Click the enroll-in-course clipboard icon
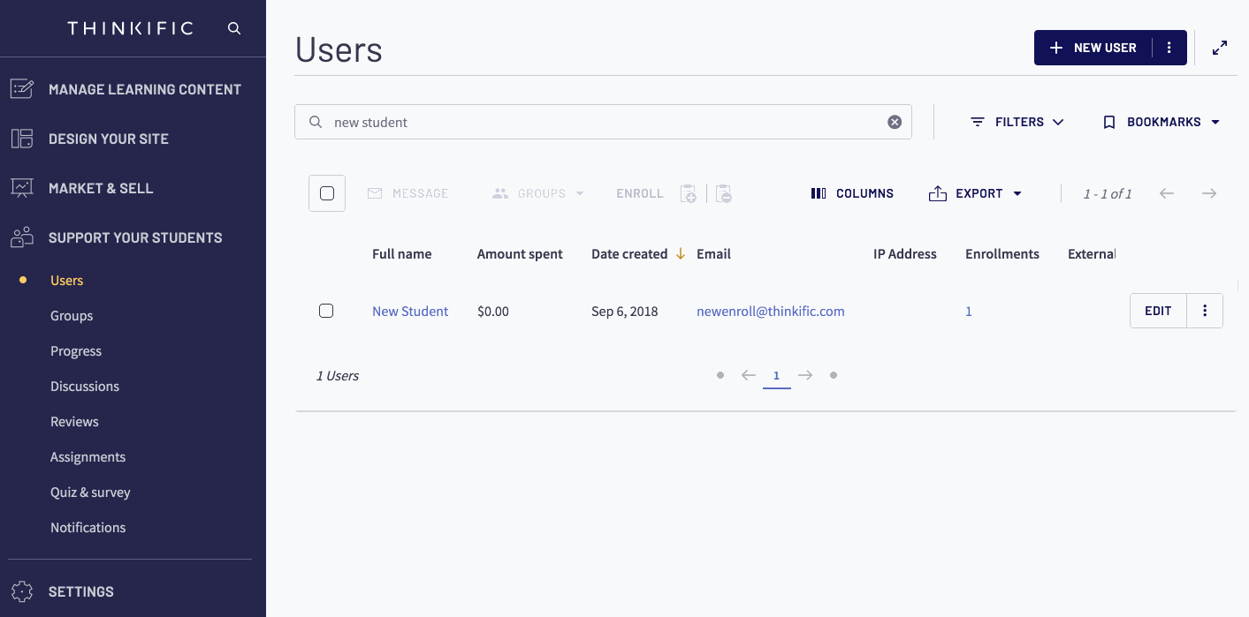Viewport: 1249px width, 617px height. (x=688, y=193)
